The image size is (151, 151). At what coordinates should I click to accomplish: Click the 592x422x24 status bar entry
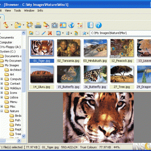pyautogui.click(x=69, y=147)
